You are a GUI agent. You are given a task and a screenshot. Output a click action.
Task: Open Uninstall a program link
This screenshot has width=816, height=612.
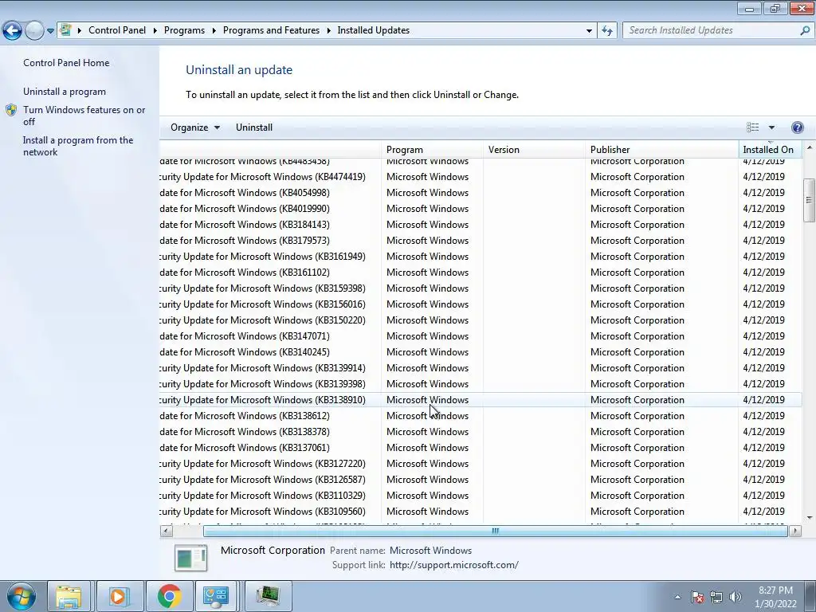(65, 92)
